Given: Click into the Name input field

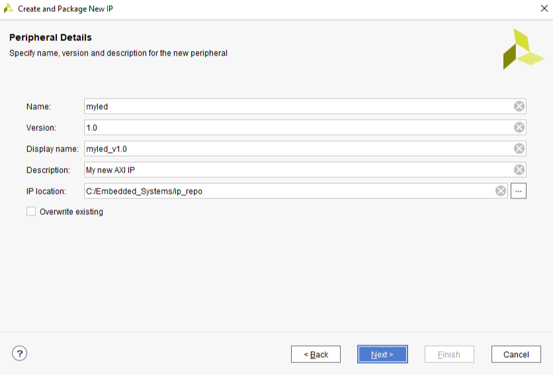Looking at the screenshot, I should (298, 106).
